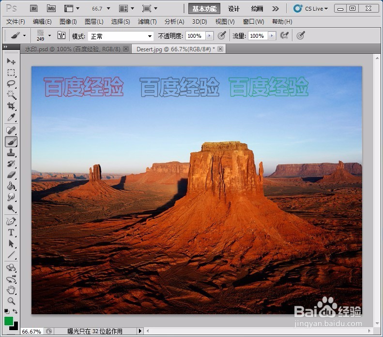Select the History Brush tool
The height and width of the screenshot is (337, 383).
pos(11,164)
